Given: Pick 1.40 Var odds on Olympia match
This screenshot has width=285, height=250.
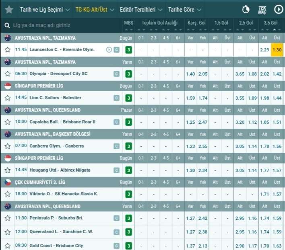Looking at the screenshot, I should (x=190, y=74).
